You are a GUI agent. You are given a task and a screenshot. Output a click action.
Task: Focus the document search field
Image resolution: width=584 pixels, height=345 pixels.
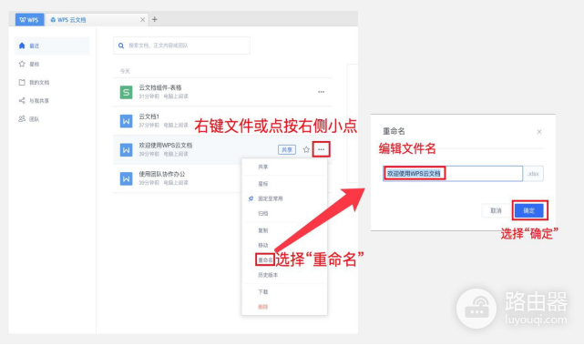tap(181, 46)
